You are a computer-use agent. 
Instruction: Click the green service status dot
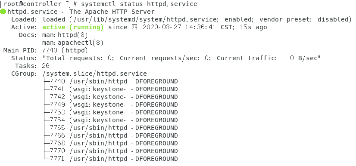pos(3,12)
